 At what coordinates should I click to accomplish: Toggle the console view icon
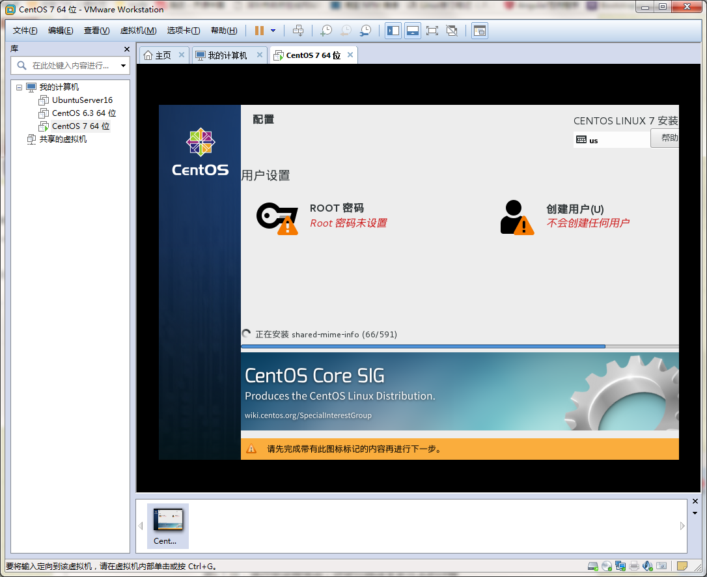point(480,31)
